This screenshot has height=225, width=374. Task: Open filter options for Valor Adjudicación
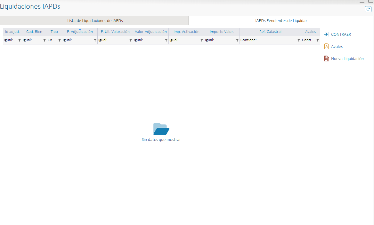click(x=166, y=40)
